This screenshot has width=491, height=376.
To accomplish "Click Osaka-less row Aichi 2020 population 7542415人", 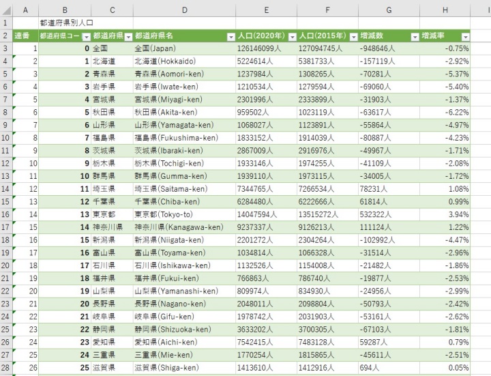I will click(x=266, y=343).
